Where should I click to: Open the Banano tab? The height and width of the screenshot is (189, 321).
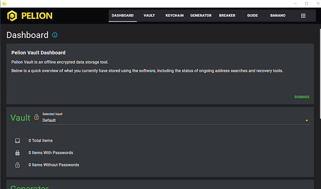278,16
